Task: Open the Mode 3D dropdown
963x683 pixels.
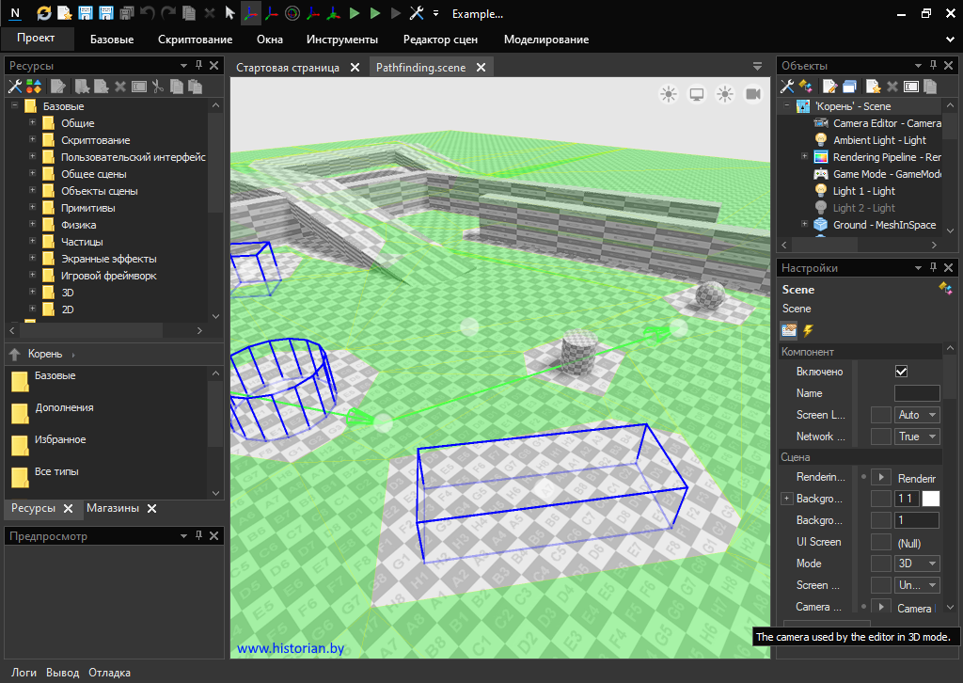Action: point(918,564)
